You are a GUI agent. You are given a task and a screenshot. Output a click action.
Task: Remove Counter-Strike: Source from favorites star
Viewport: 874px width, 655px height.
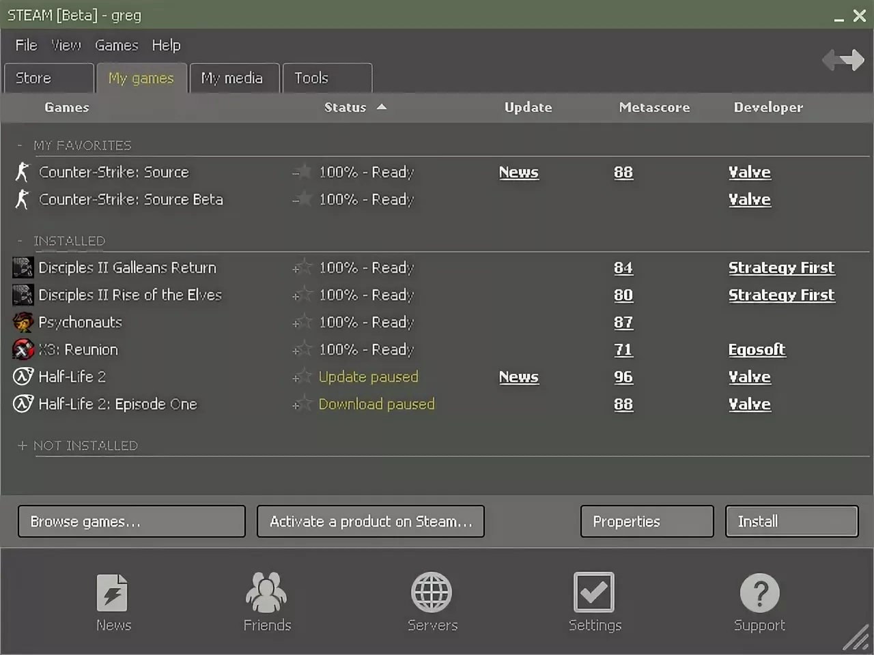[x=302, y=172]
